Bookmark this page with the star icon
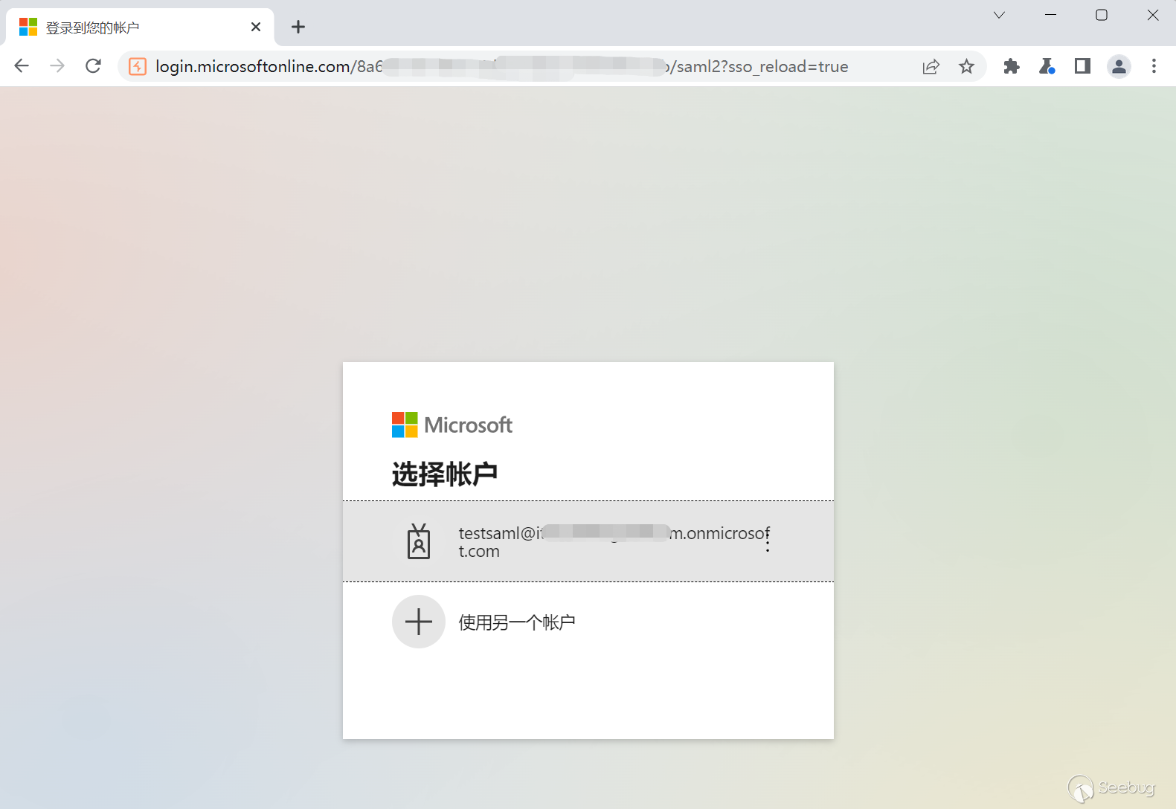 966,67
